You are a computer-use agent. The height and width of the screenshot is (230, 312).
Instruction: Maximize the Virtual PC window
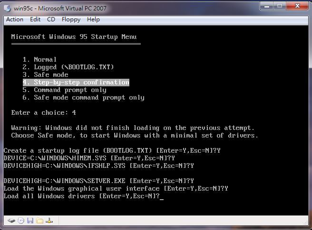click(x=280, y=6)
